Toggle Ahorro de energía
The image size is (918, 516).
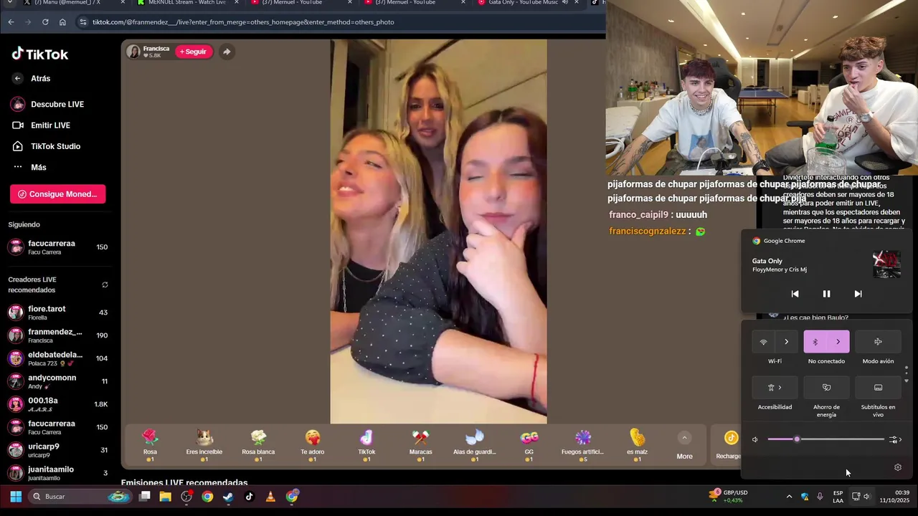coord(826,388)
